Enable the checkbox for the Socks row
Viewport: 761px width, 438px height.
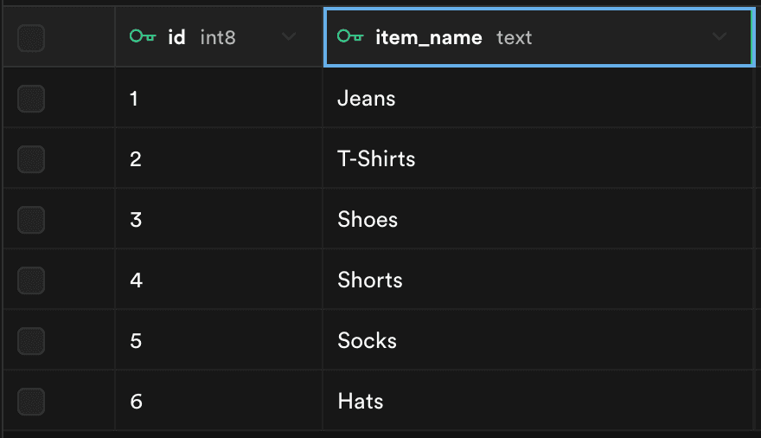[x=31, y=341]
